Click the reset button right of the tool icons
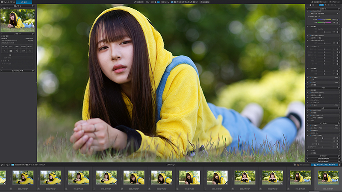This screenshot has height=192, width=342. tap(205, 2)
